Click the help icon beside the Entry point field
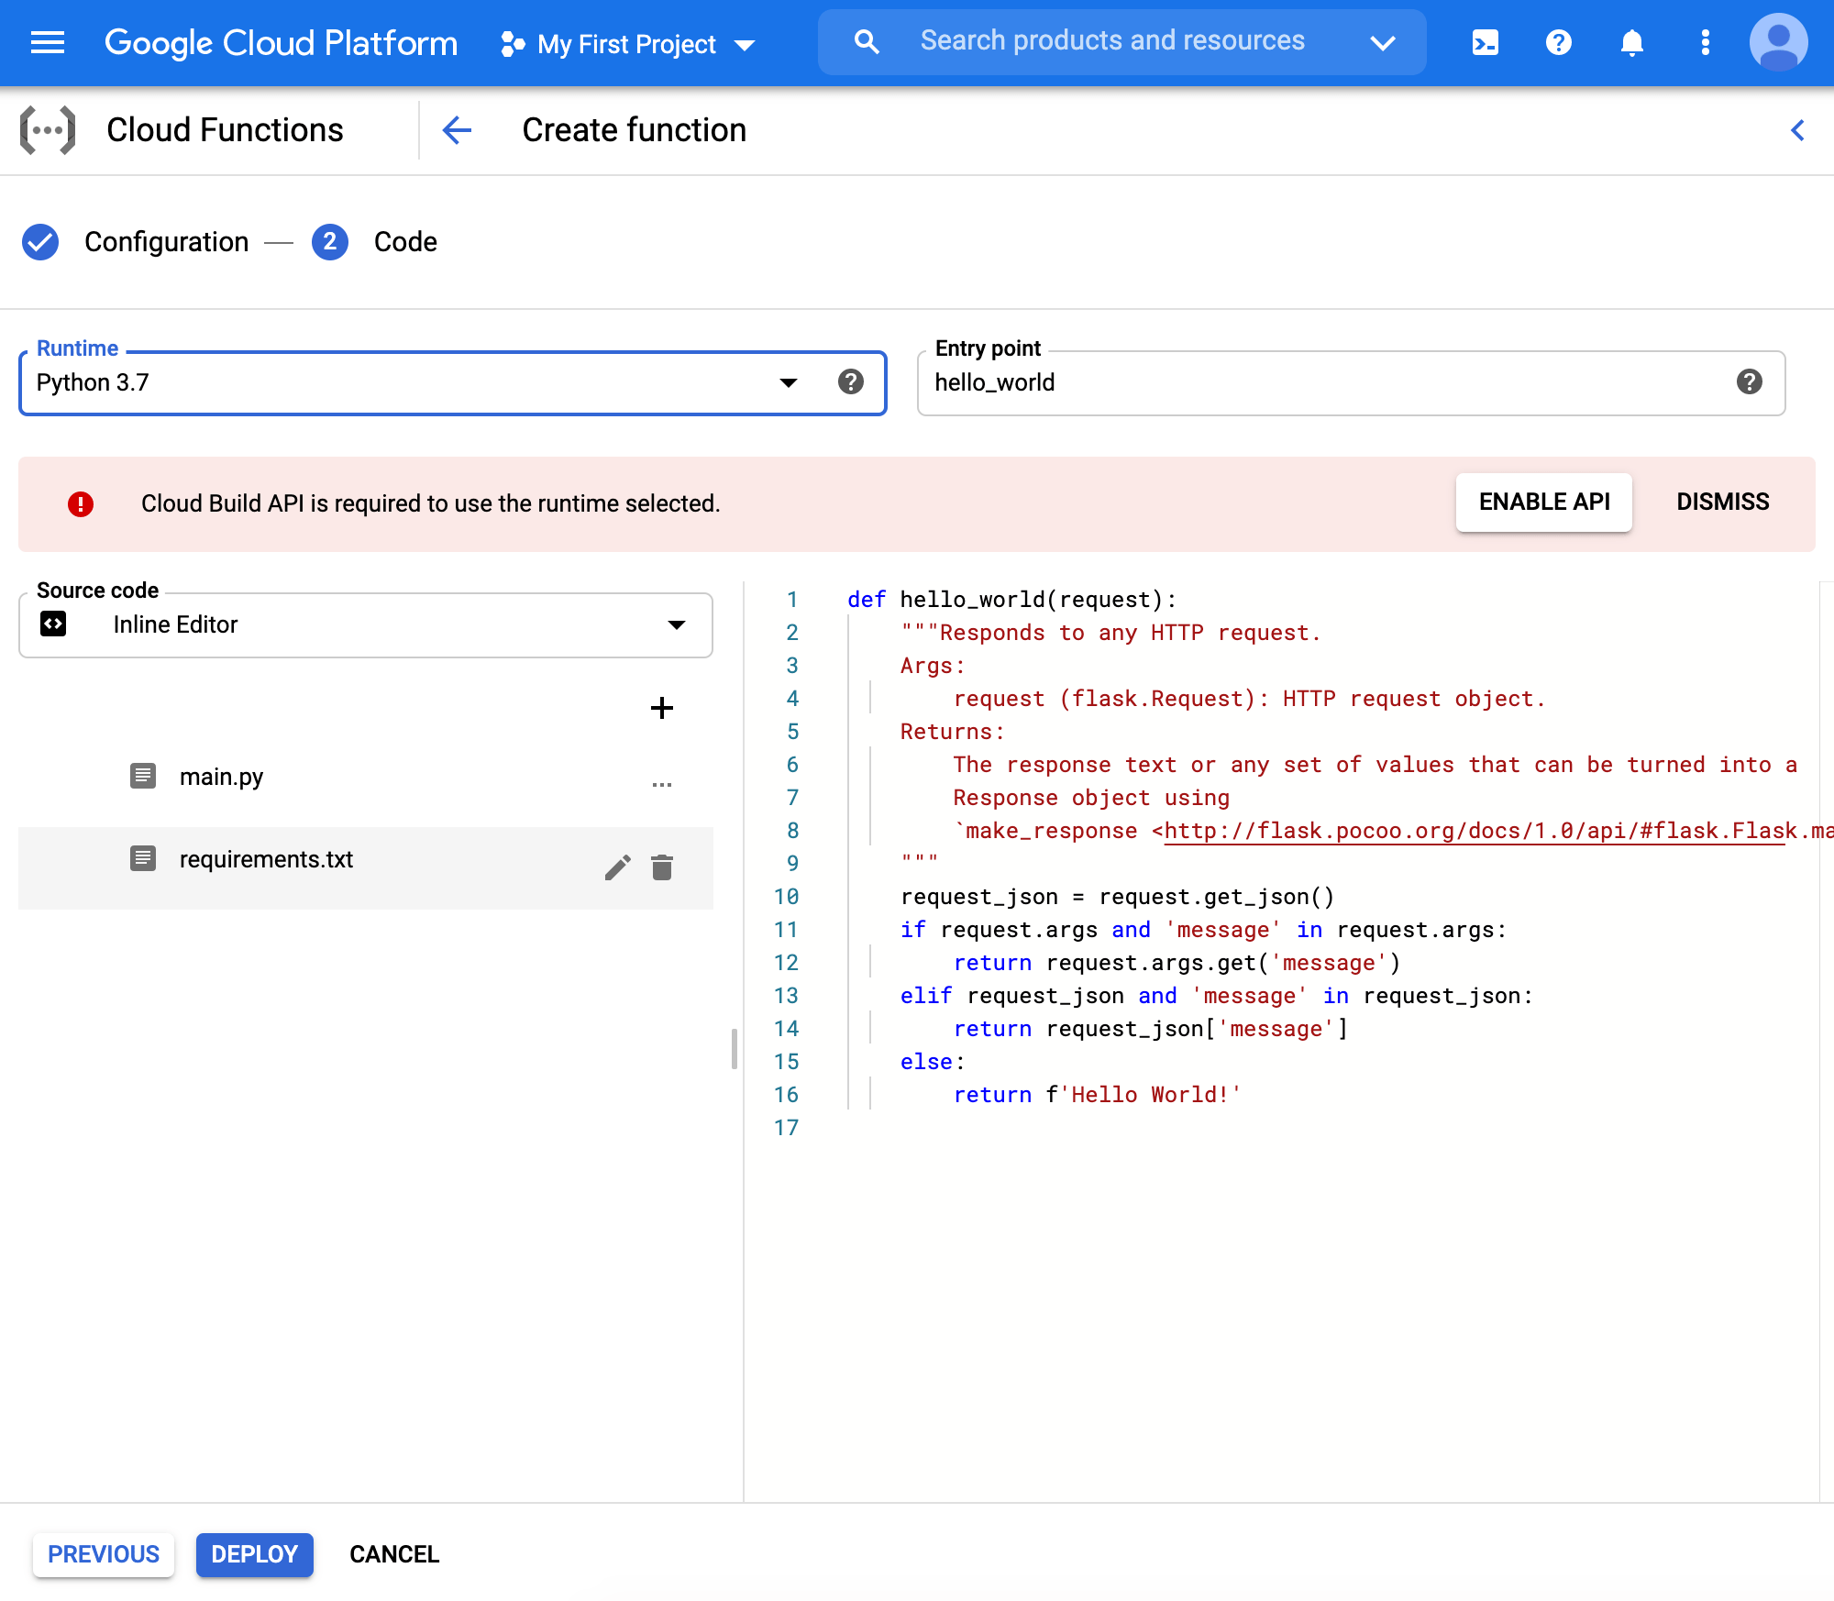The width and height of the screenshot is (1834, 1601). (x=1748, y=382)
